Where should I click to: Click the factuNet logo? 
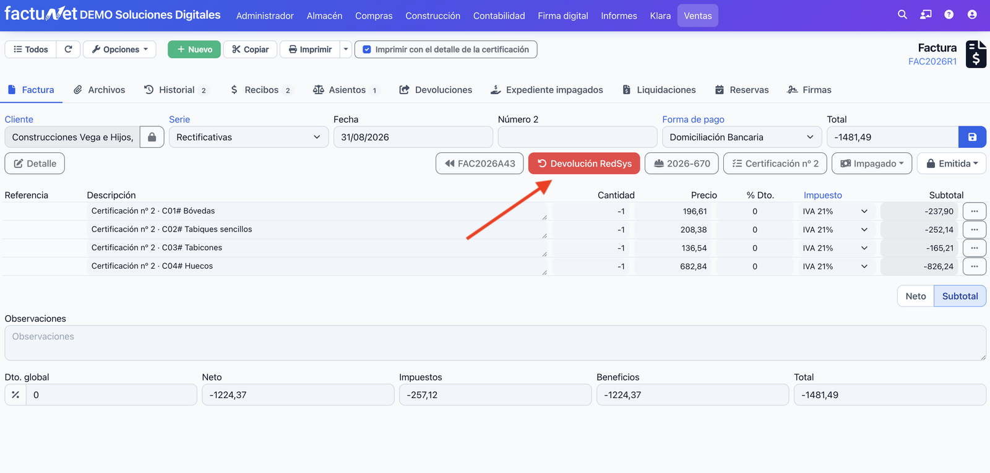pos(41,14)
